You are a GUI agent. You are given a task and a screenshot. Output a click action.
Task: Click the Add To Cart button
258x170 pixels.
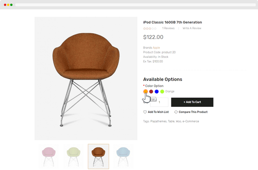pyautogui.click(x=192, y=102)
